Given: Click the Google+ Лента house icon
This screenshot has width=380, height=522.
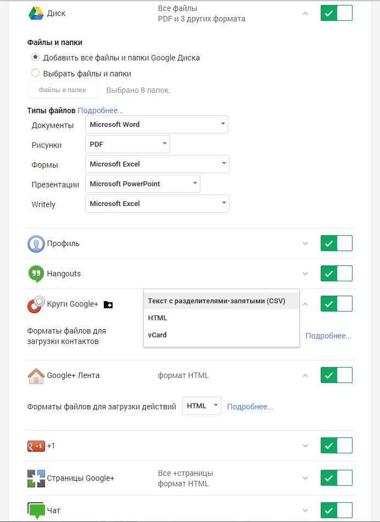Looking at the screenshot, I should tap(36, 376).
